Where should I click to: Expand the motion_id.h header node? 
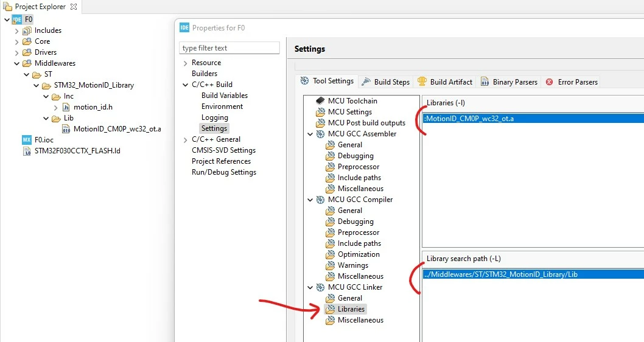pyautogui.click(x=56, y=107)
